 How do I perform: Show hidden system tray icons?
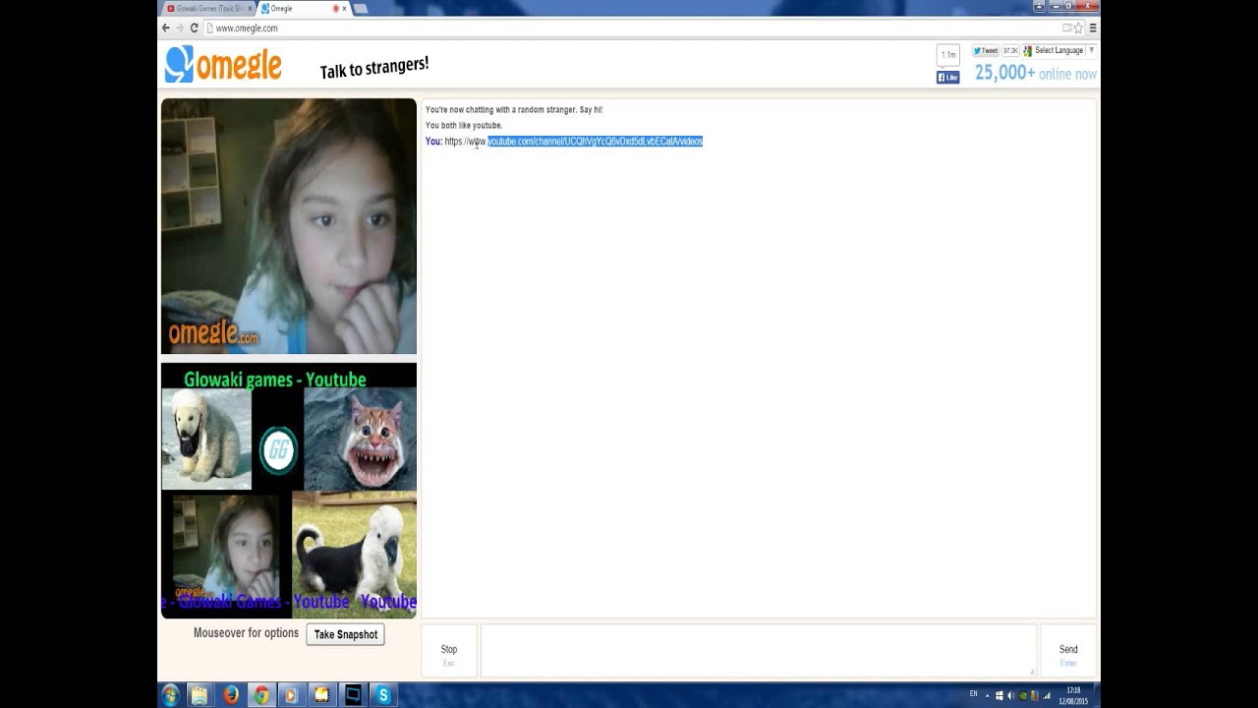pyautogui.click(x=987, y=695)
